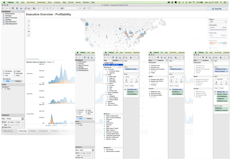The height and width of the screenshot is (159, 230).
Task: Toggle Show Title checkbox in the small inset panel
Action: point(76,157)
